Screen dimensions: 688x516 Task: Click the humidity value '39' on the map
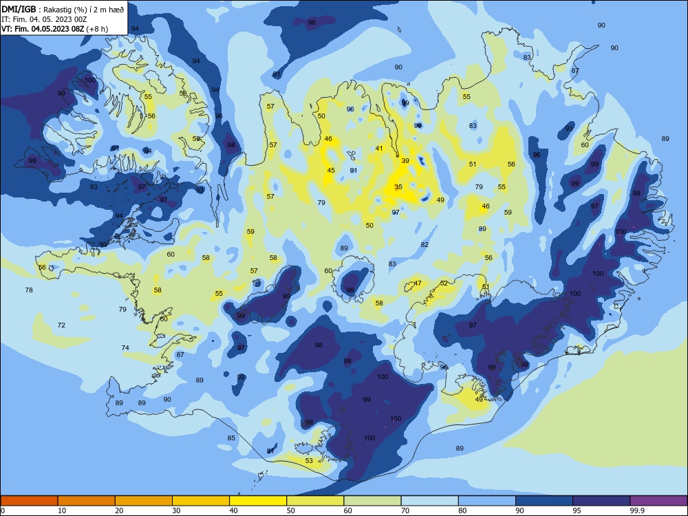point(405,160)
